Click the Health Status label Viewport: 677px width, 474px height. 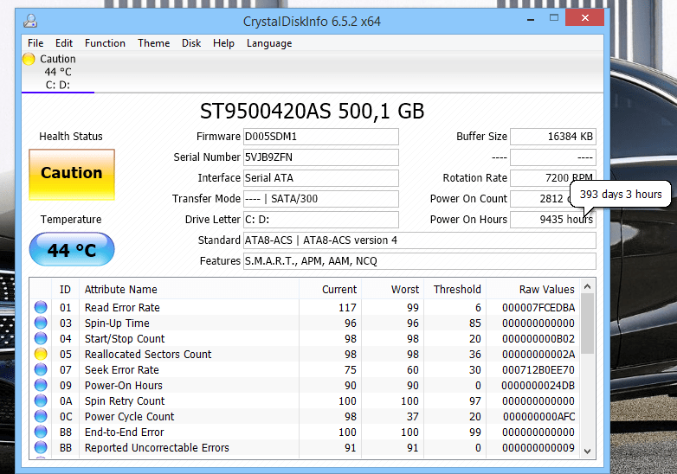(x=71, y=137)
